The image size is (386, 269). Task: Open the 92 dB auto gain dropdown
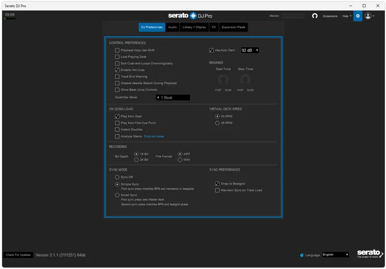pyautogui.click(x=250, y=50)
